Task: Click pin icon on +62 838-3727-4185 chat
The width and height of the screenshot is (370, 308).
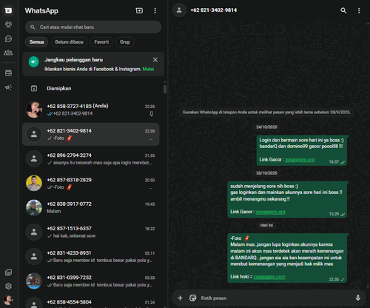Action: point(151,114)
